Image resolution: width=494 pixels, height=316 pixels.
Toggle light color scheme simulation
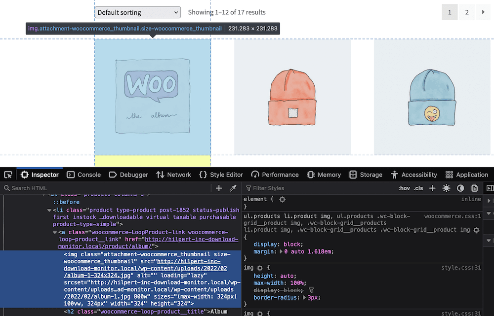pyautogui.click(x=446, y=188)
